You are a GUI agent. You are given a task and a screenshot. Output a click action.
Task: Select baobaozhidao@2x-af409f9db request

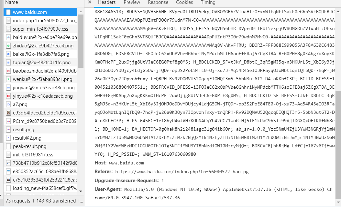click(x=40, y=71)
